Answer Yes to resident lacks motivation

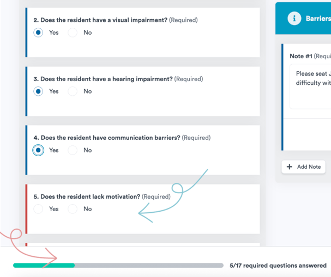(x=38, y=209)
